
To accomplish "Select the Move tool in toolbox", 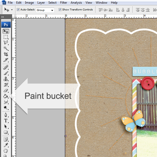I will click(x=6, y=31).
